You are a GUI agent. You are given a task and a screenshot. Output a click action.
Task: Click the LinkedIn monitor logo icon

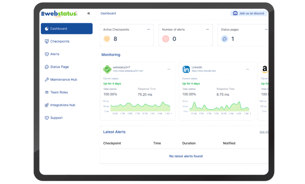186,69
